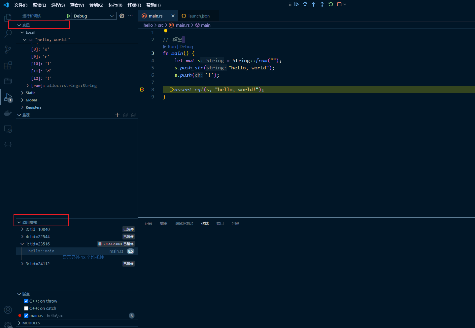
Task: Click 显示另外 18 个堆栈帧 link
Action: pyautogui.click(x=83, y=257)
